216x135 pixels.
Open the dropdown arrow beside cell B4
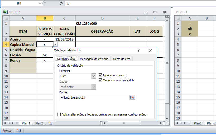[55, 44]
